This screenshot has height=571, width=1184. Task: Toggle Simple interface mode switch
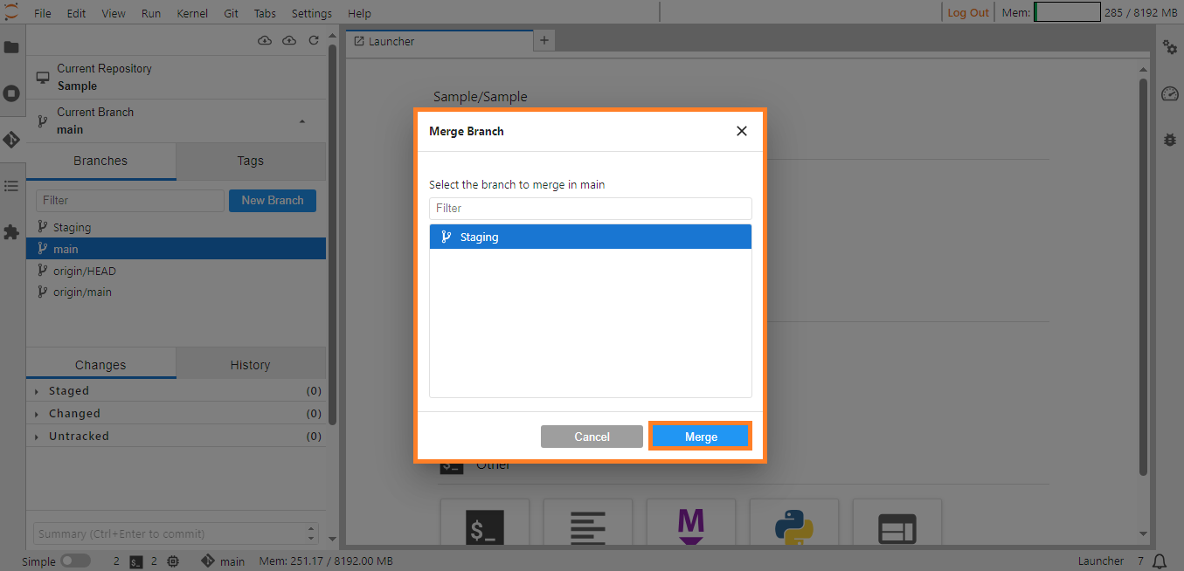[x=75, y=561]
